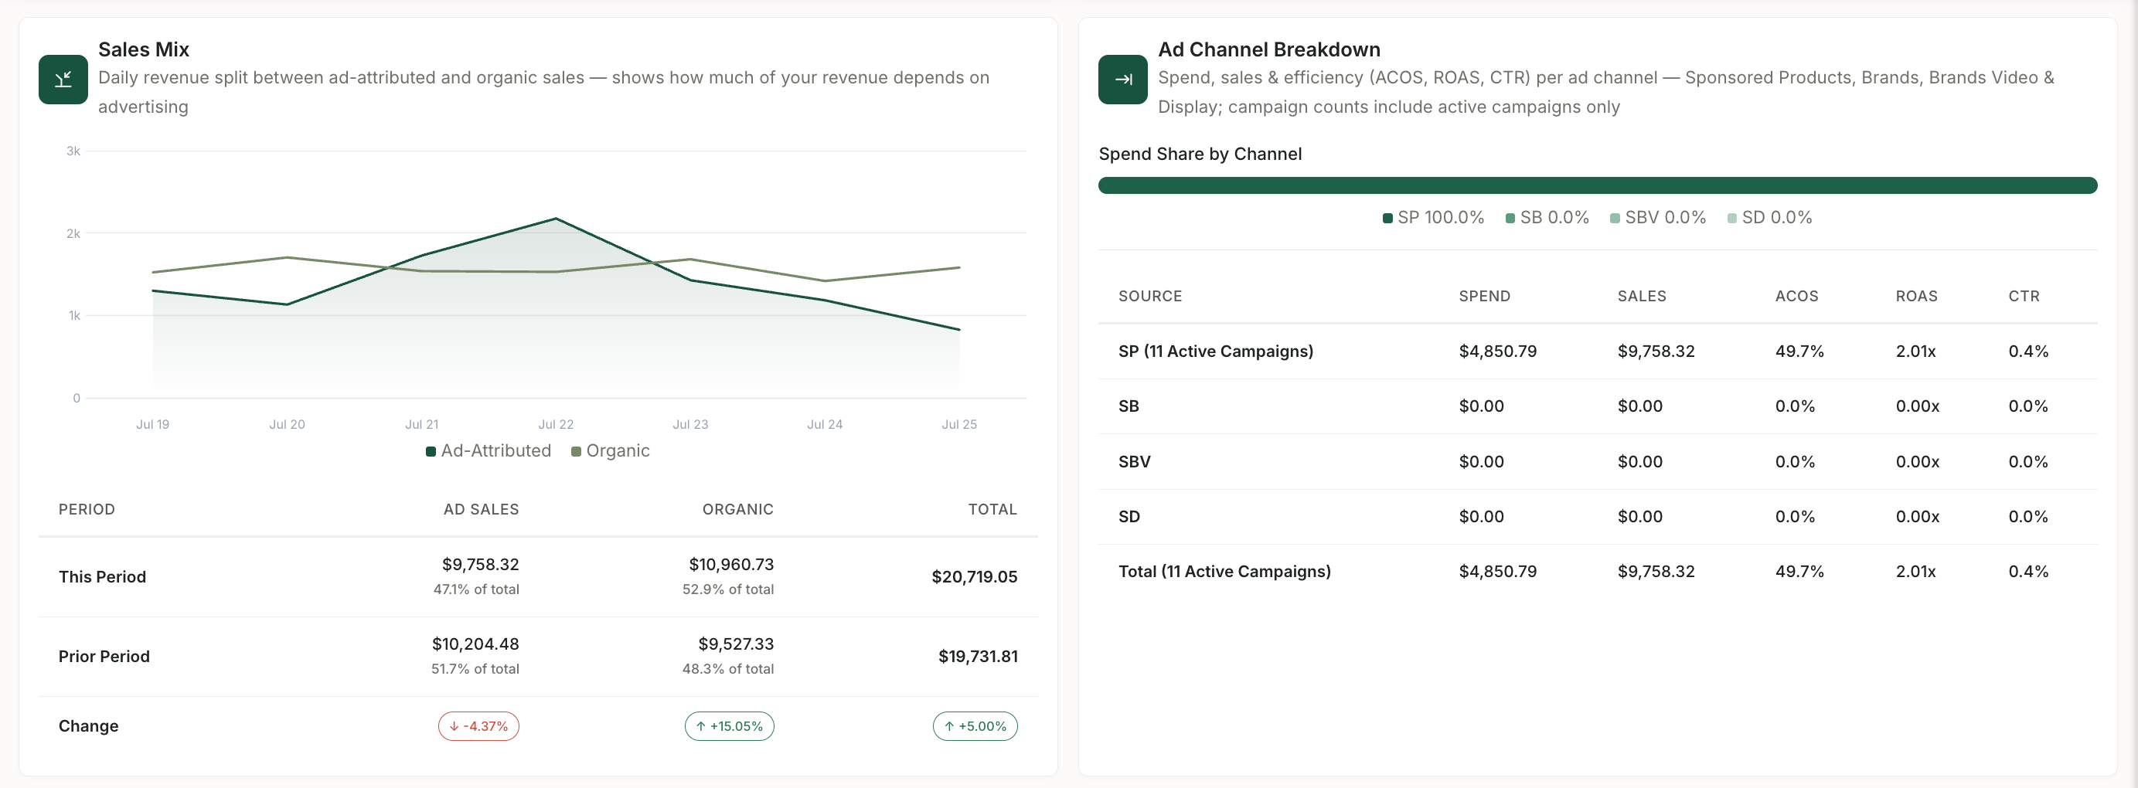Select the SB 0.0% legend entry
Screen dimensions: 2138x788
pos(1547,217)
